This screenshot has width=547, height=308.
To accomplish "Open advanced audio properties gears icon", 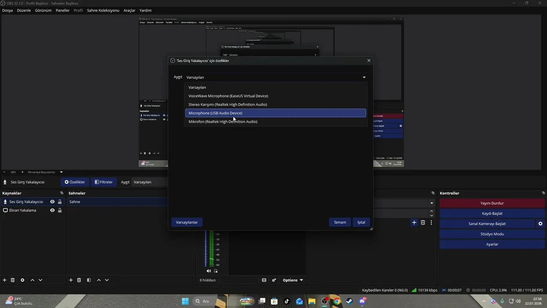I will (274, 280).
